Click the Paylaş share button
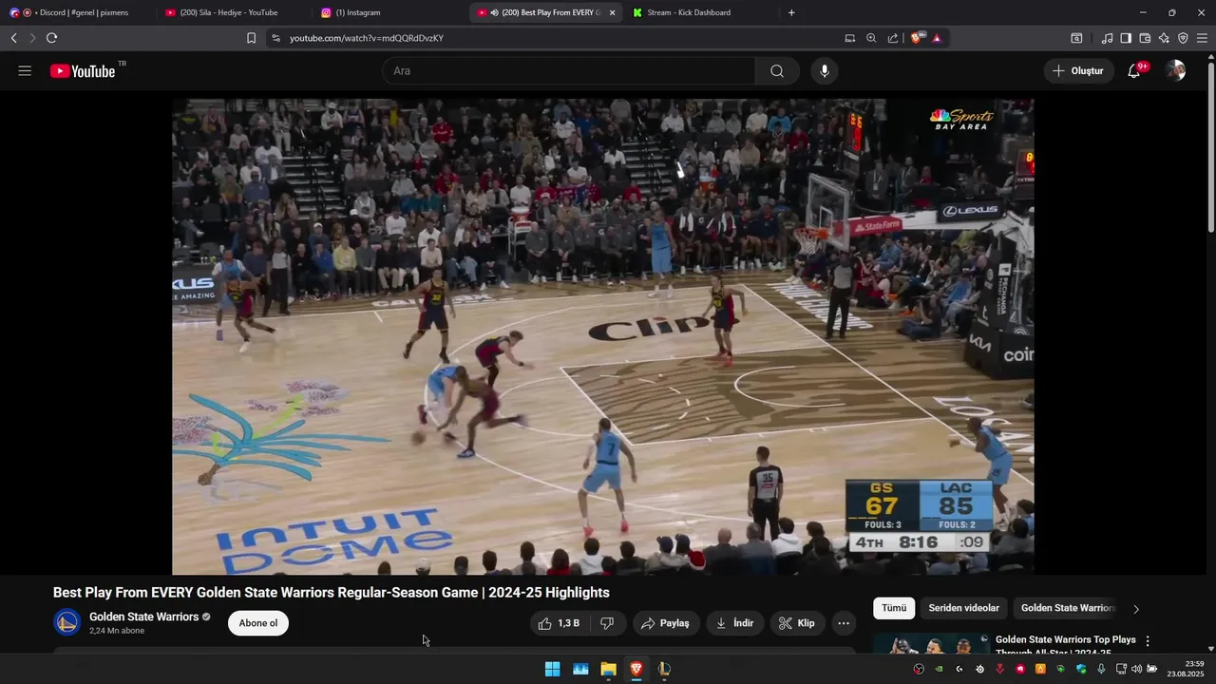 pyautogui.click(x=665, y=623)
